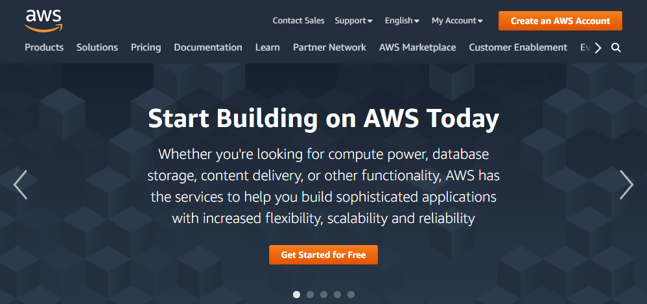Expand the Support dropdown
This screenshot has width=647, height=304.
(353, 21)
